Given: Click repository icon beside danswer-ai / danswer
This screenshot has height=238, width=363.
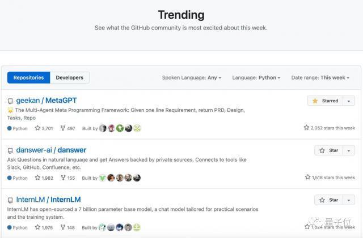Looking at the screenshot, I should (10, 151).
